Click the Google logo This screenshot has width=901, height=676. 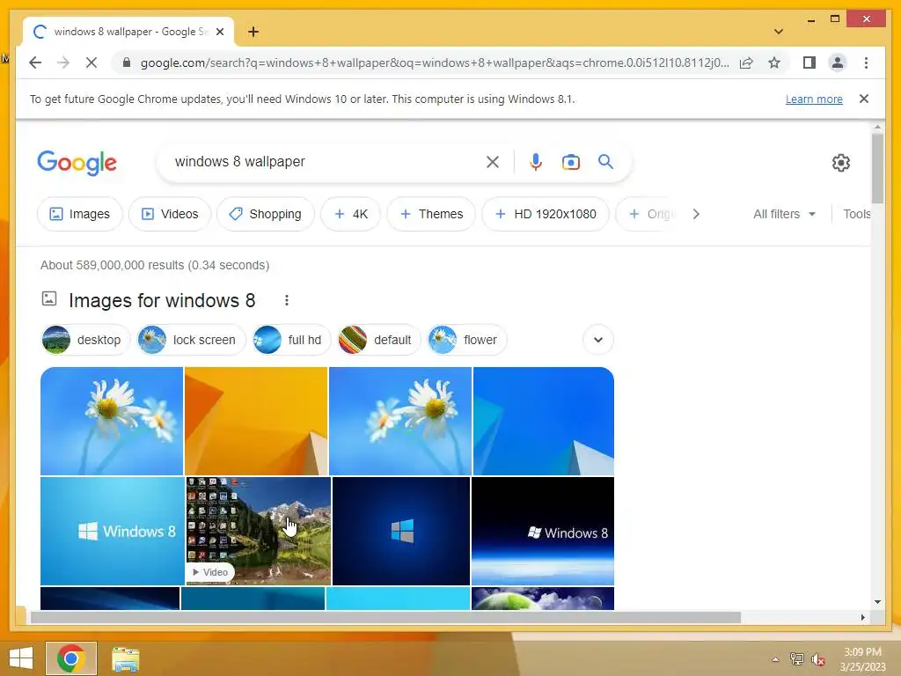tap(77, 163)
